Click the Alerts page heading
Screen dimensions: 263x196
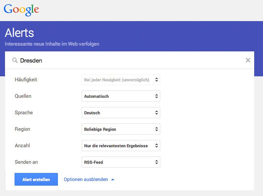19,33
